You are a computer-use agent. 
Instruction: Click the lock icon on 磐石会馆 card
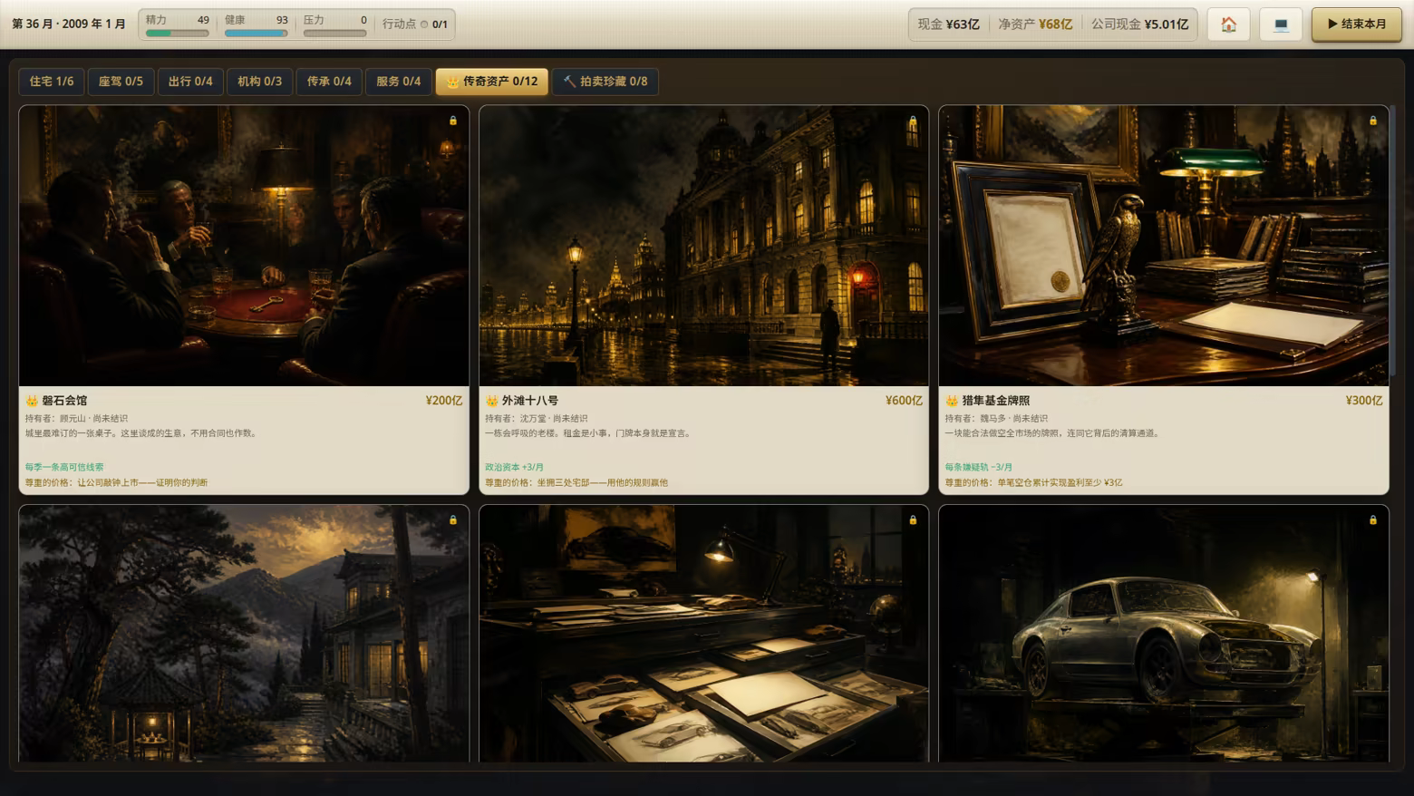pyautogui.click(x=453, y=121)
